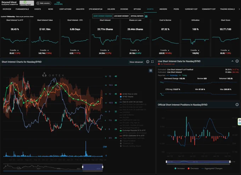Click left handle of official positions range slider
Image resolution: width=241 pixels, height=175 pixels.
tap(167, 162)
